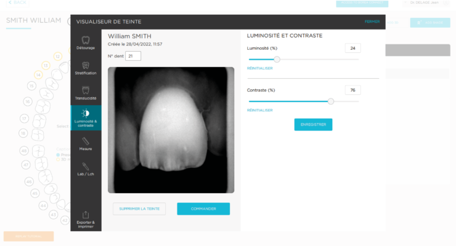Click the Luminosité percent value field
Viewport: 456px width, 246px height.
tap(352, 48)
